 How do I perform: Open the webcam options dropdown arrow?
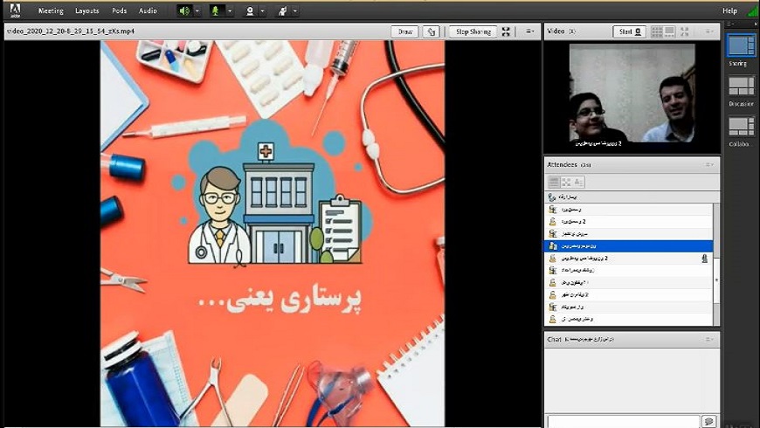(262, 10)
